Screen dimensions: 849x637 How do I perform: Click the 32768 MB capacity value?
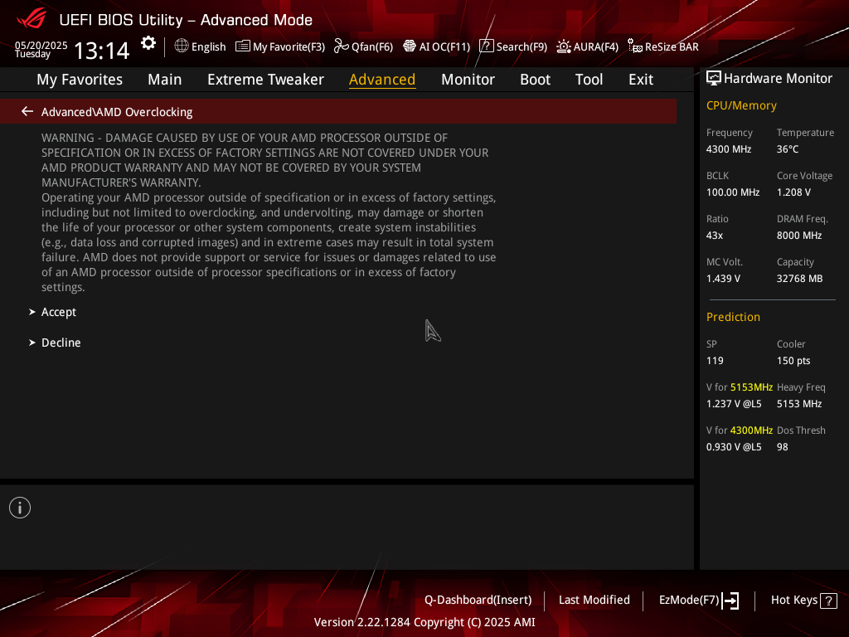coord(800,279)
